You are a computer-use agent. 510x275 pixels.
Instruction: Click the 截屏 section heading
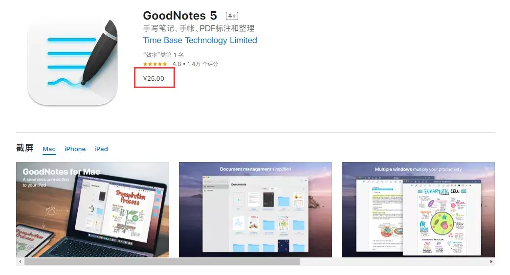[x=25, y=148]
